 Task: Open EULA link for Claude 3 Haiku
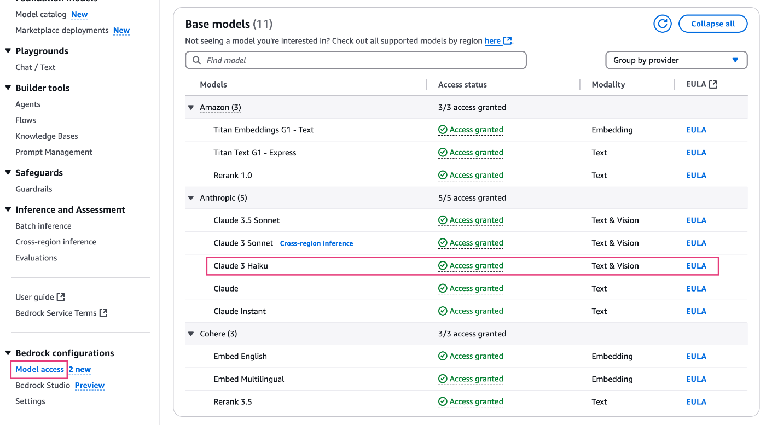[x=696, y=266]
